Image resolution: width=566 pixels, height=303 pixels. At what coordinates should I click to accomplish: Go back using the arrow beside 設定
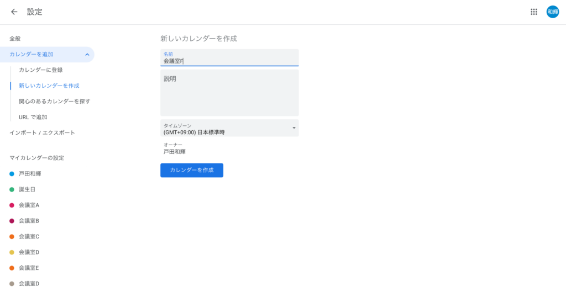pos(14,12)
